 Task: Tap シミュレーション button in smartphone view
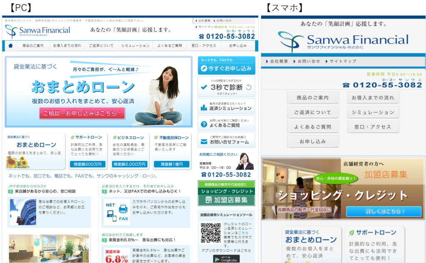coord(373,112)
